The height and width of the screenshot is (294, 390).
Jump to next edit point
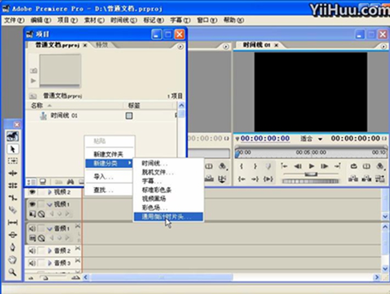coord(338,166)
